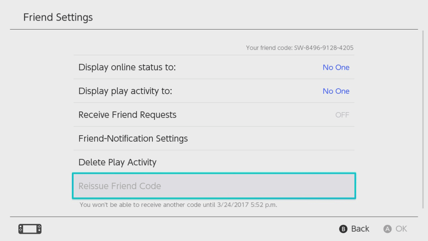Open Friend-Notification Settings
The image size is (428, 241).
(x=214, y=139)
